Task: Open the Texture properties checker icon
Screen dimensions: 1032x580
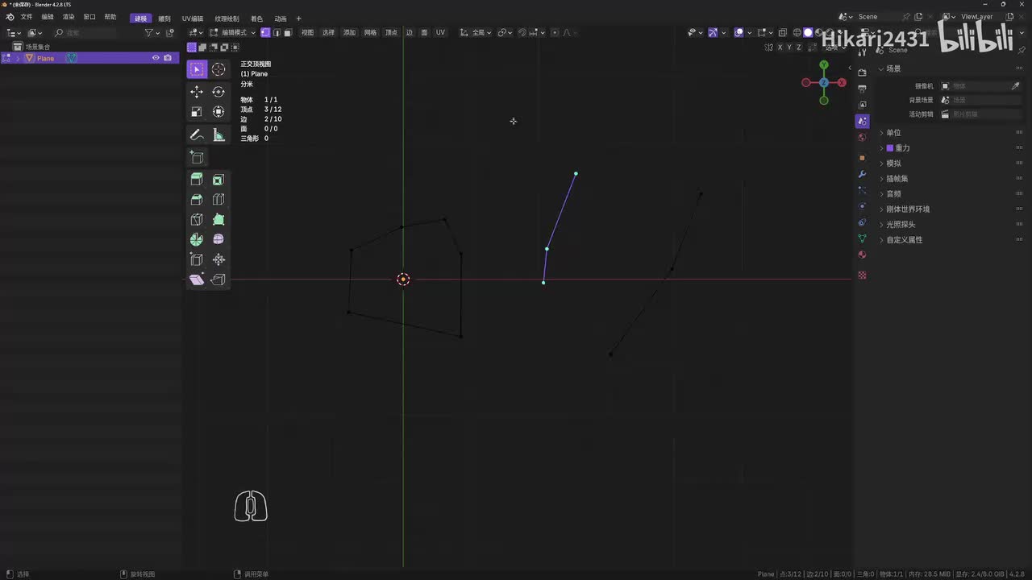Action: 862,275
